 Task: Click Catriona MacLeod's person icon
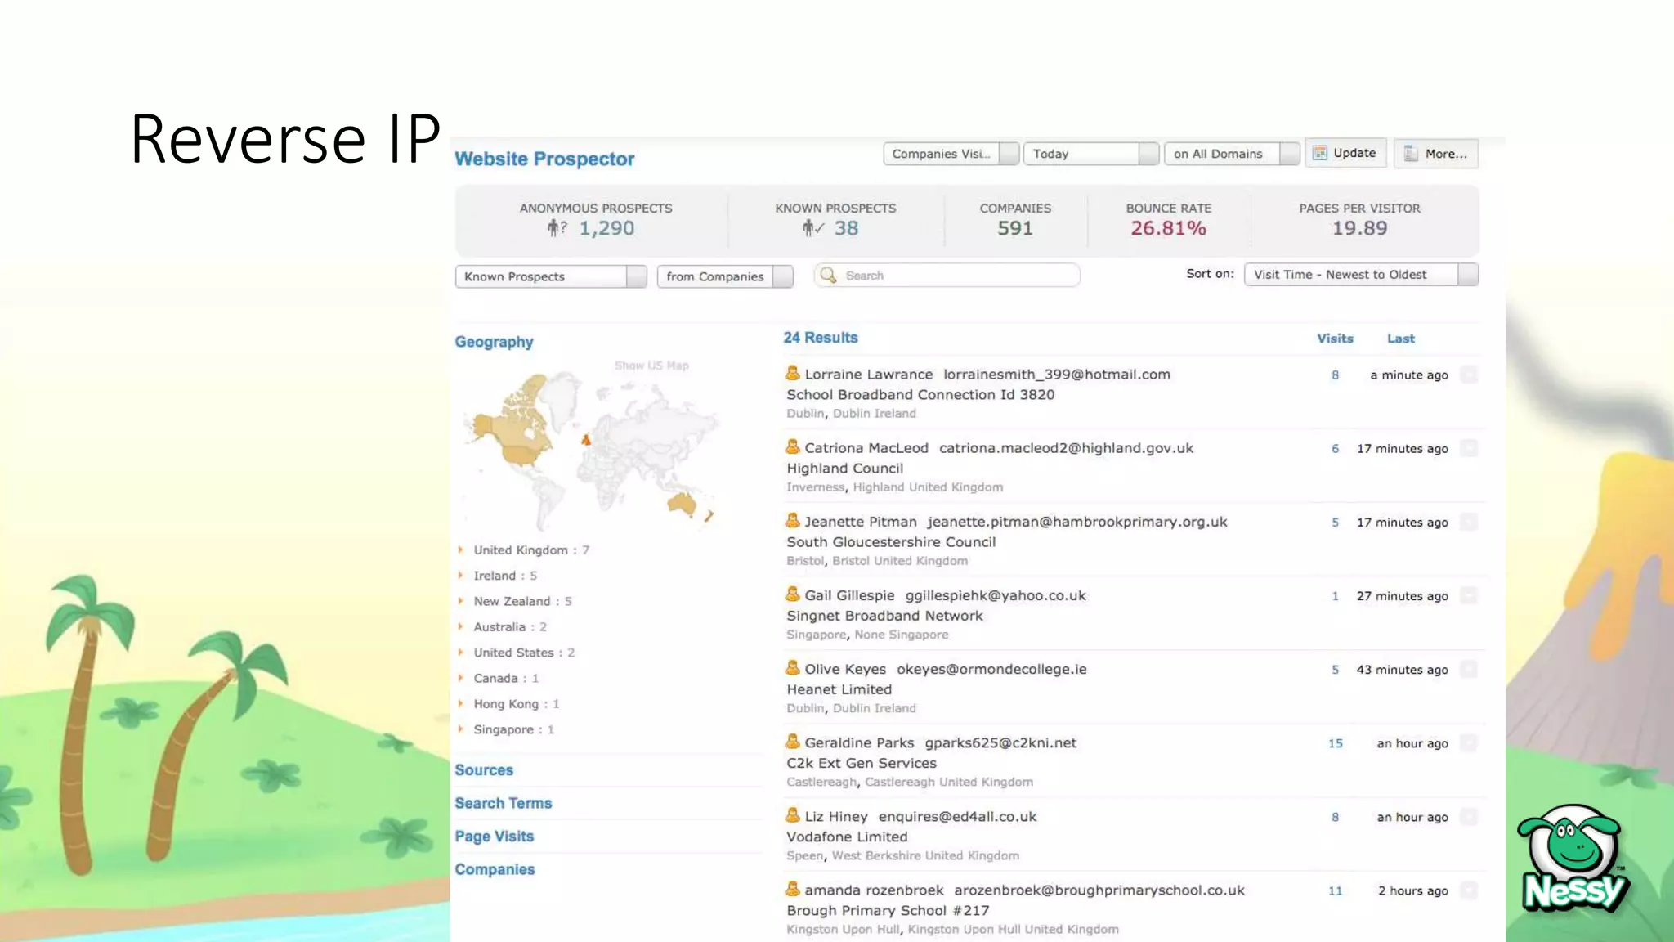792,447
